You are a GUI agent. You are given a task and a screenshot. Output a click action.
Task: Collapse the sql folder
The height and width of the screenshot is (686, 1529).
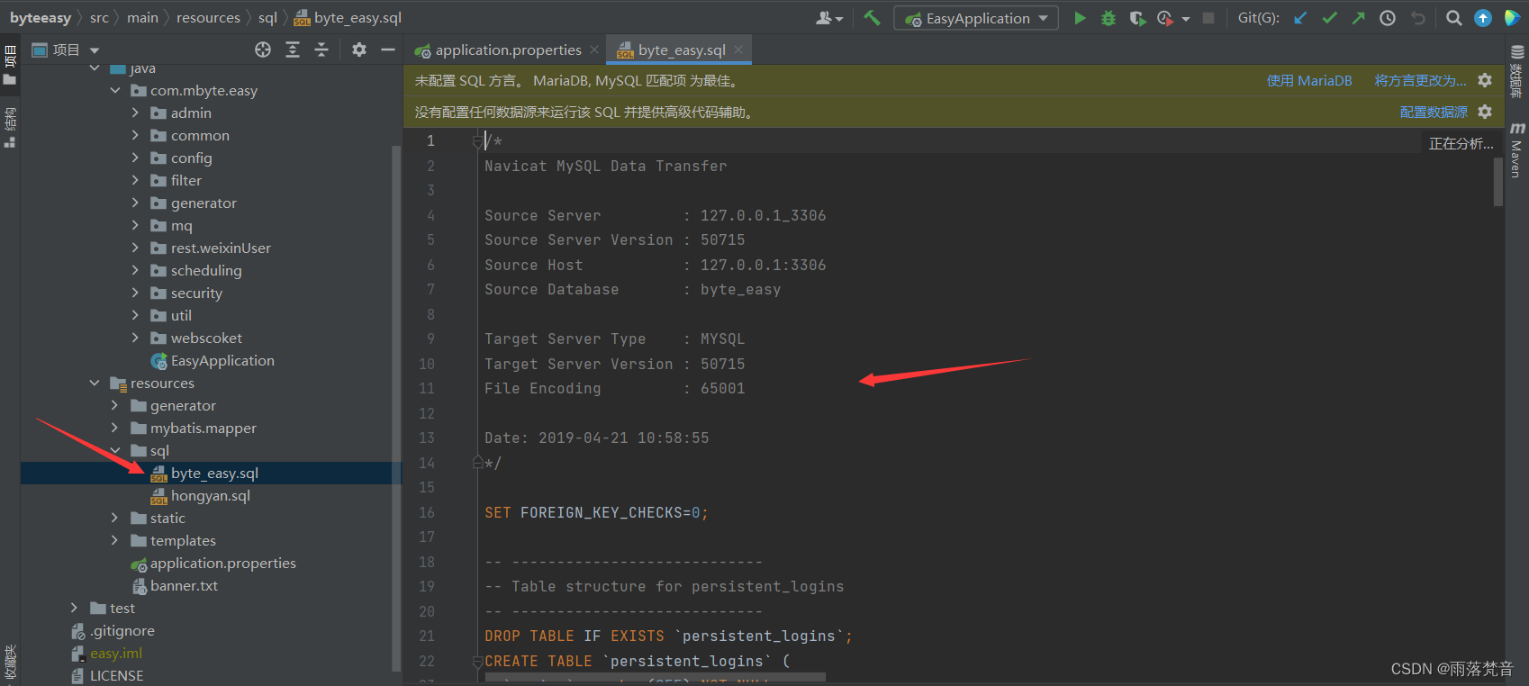point(114,450)
